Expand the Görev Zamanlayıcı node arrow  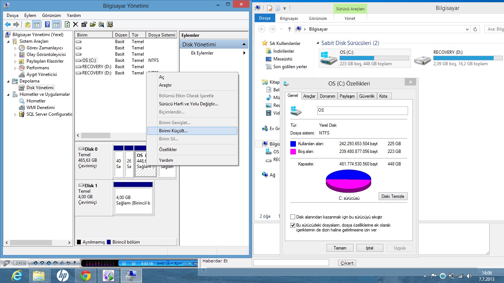[15, 48]
